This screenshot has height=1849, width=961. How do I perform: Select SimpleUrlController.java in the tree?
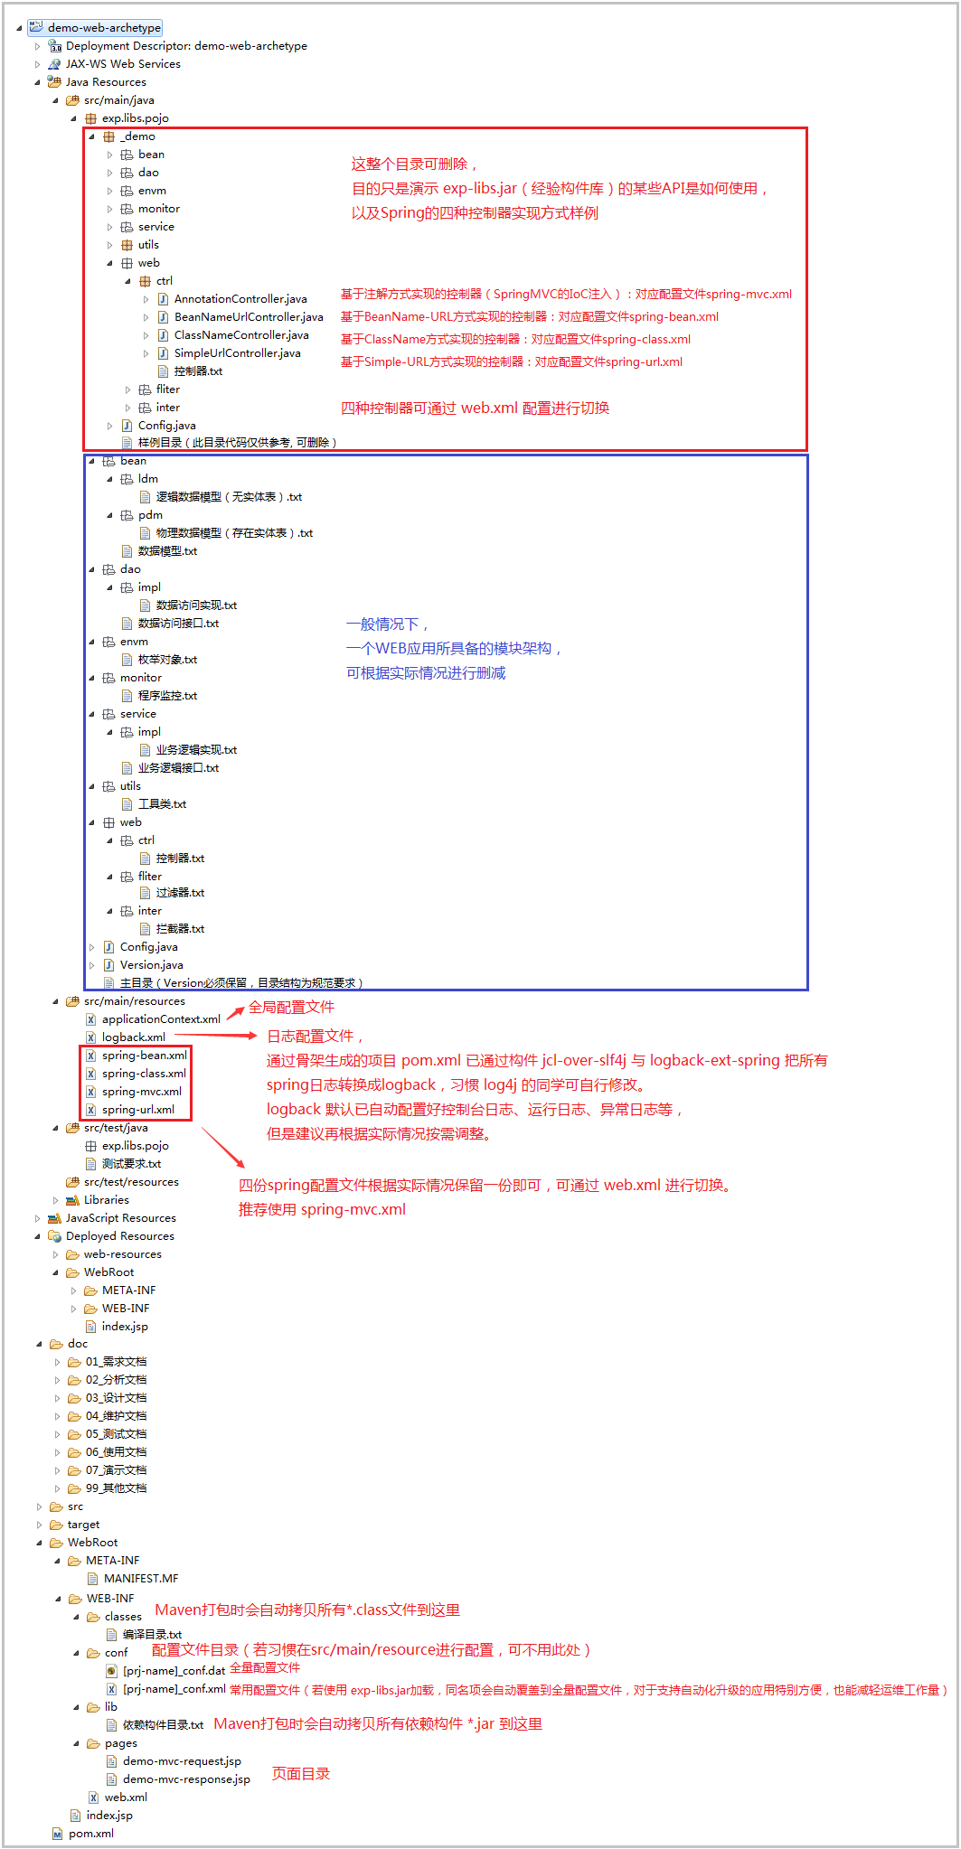point(237,352)
